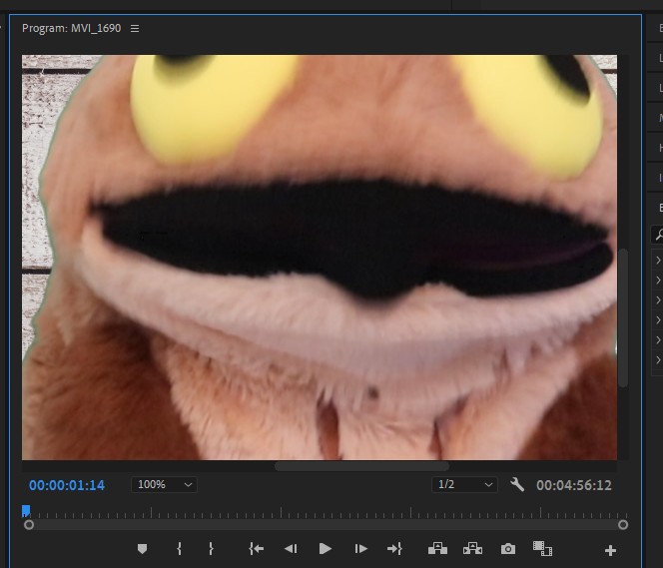Open wrench Settings menu
This screenshot has width=663, height=568.
click(516, 485)
